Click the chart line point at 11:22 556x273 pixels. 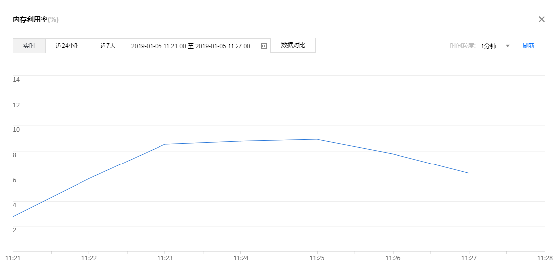pyautogui.click(x=89, y=178)
